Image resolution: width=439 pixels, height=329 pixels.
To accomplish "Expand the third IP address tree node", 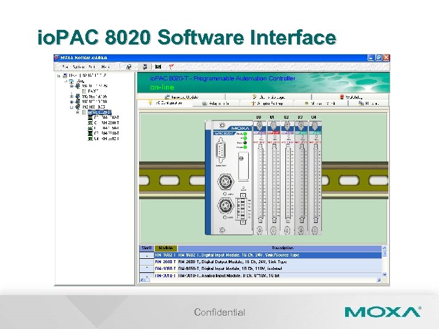I will click(x=72, y=102).
